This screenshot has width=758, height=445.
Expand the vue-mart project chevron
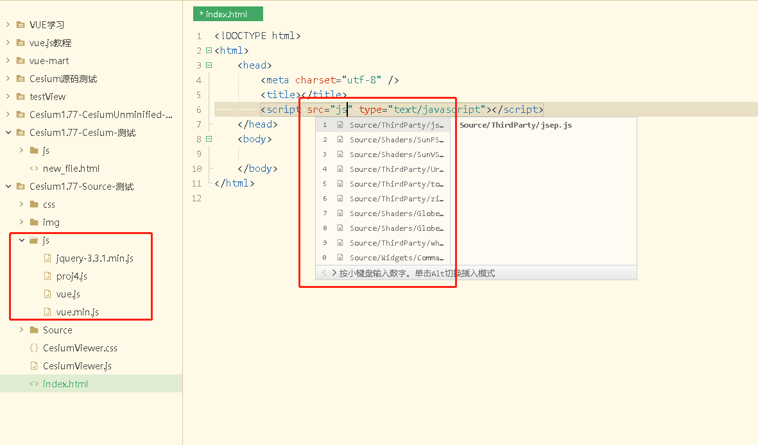pyautogui.click(x=8, y=60)
